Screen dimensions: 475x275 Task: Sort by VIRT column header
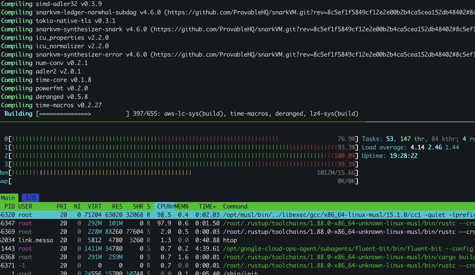click(95, 206)
